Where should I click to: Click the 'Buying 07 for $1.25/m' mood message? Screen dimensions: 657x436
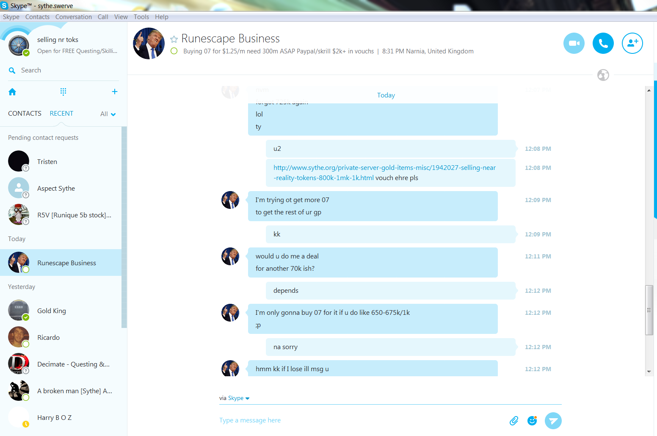coord(279,51)
